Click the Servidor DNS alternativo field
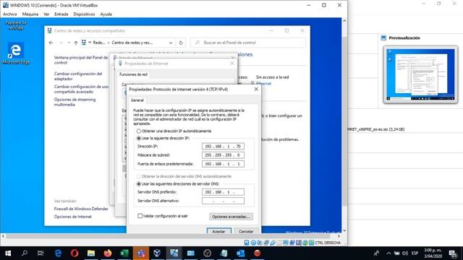 223,201
